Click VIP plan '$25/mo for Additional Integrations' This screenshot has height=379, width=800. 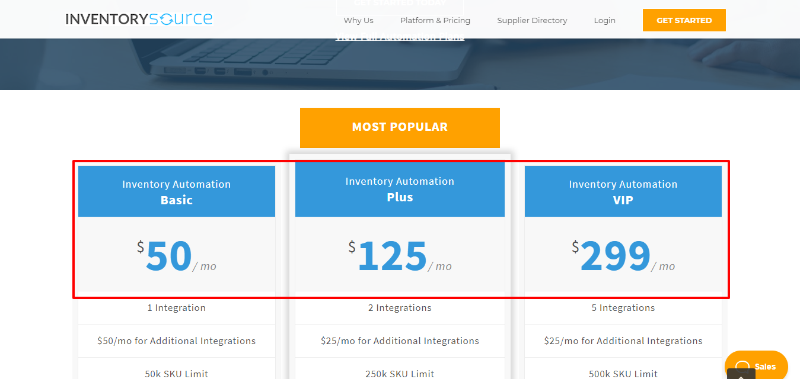click(x=623, y=341)
